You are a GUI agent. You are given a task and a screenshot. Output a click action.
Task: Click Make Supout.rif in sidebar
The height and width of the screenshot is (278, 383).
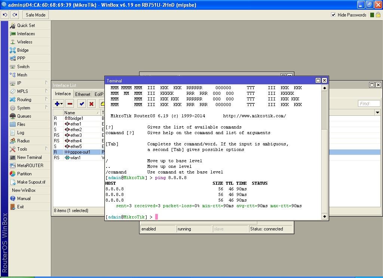29,182
